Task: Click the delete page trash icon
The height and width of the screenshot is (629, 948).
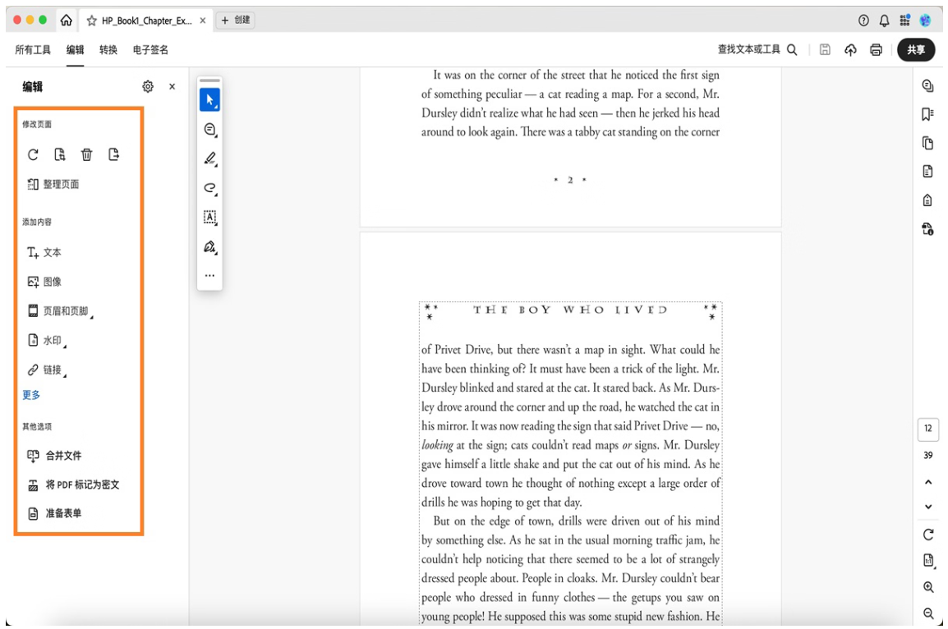Action: (86, 154)
